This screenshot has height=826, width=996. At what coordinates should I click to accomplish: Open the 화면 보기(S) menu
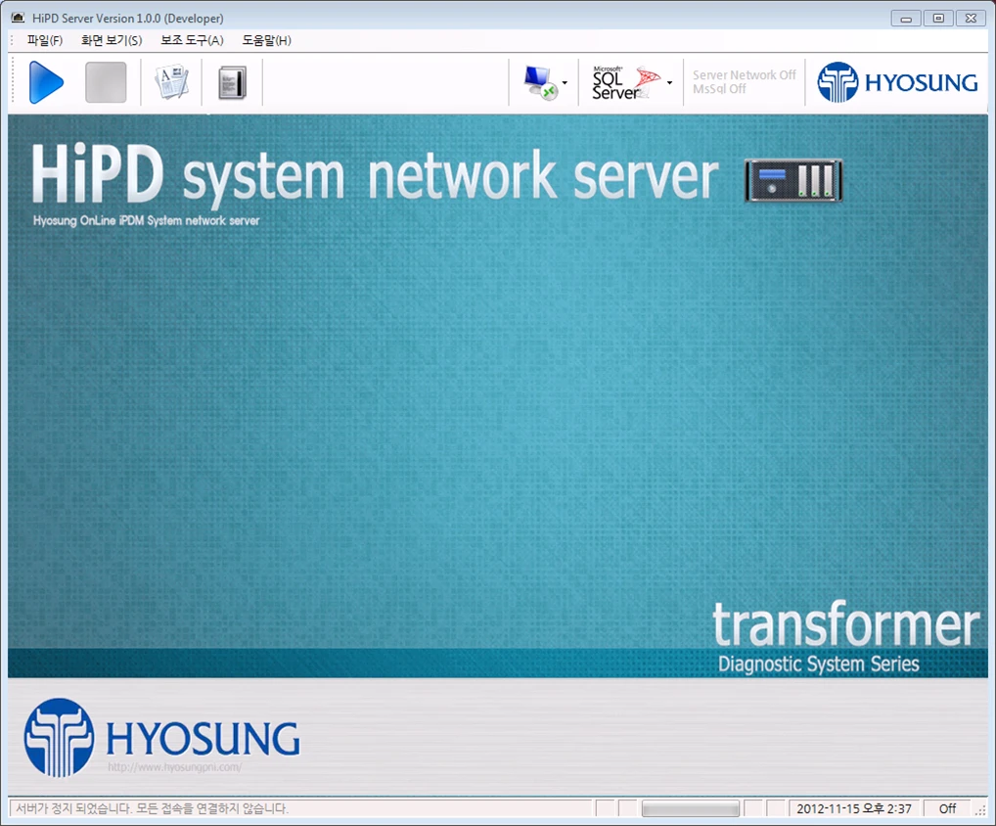(112, 41)
